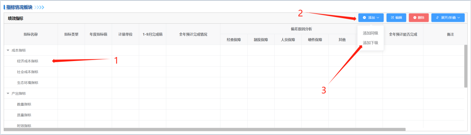Choose 添加下级 from the menu

[370, 43]
